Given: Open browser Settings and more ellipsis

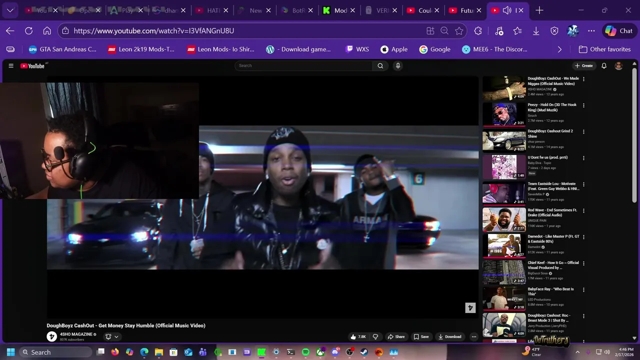Looking at the screenshot, I should tap(591, 30).
